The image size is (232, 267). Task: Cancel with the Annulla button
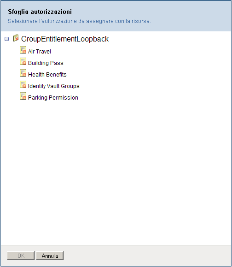[x=50, y=255]
